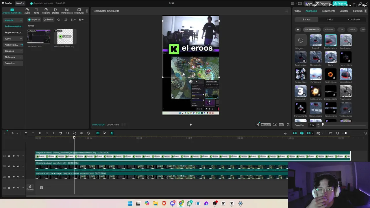
Task: Switch to the Ajustar tab
Action: tap(344, 11)
